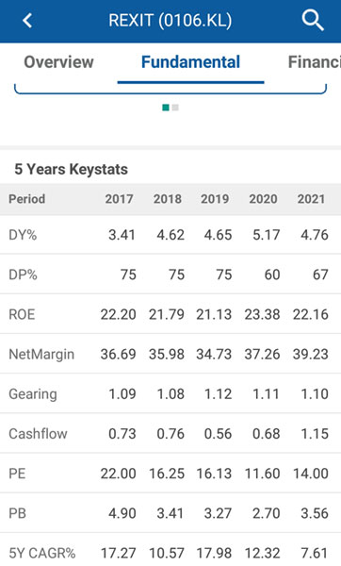
Task: Tap the back arrow icon
Action: click(27, 21)
